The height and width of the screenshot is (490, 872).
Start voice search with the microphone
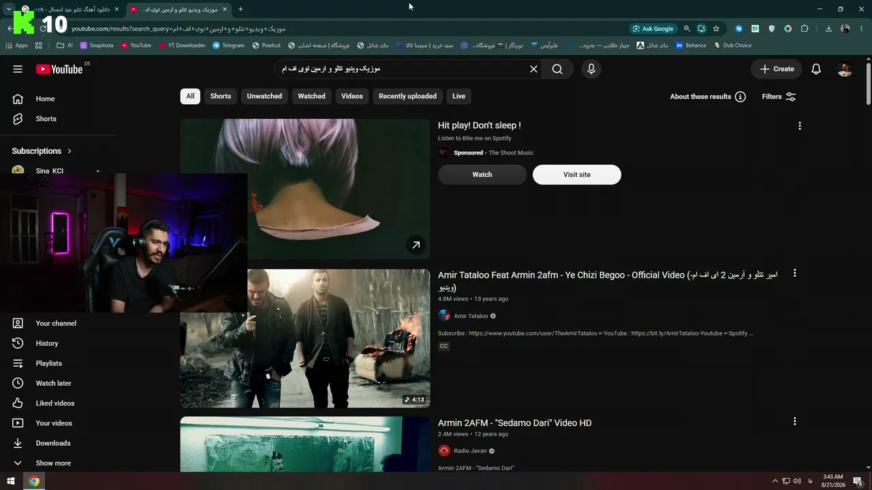click(x=591, y=69)
